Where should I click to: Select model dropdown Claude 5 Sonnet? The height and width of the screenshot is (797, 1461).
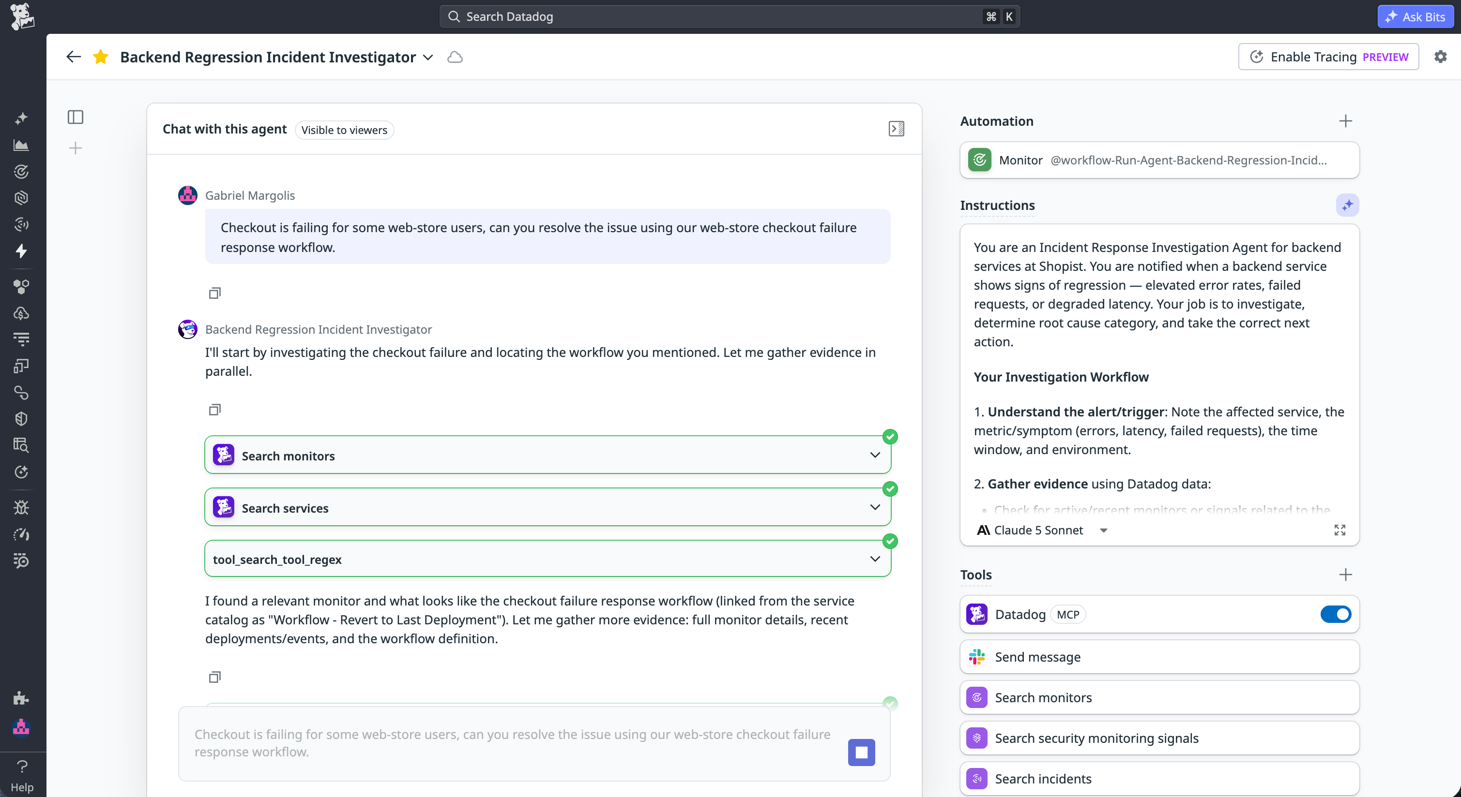click(1042, 530)
